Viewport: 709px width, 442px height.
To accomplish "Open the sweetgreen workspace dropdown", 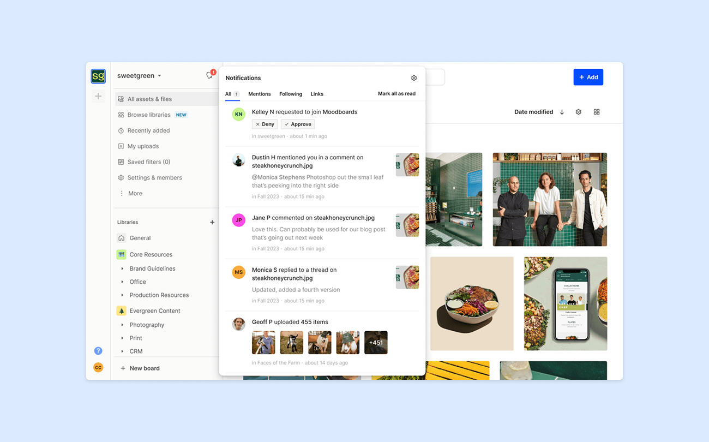I will point(139,76).
